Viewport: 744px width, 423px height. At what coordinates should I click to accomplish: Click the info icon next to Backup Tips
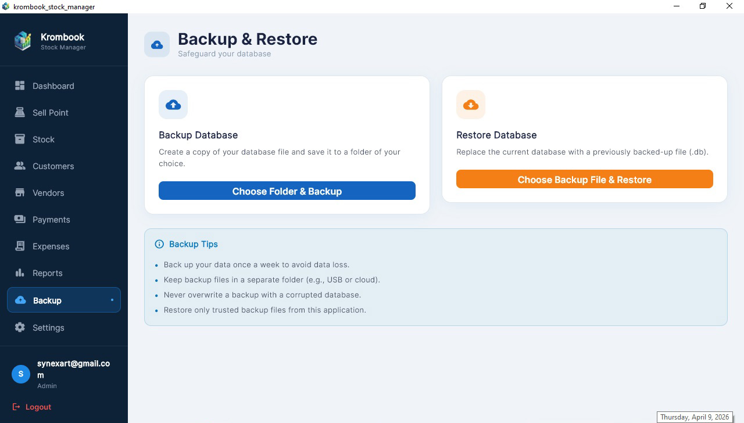coord(159,244)
